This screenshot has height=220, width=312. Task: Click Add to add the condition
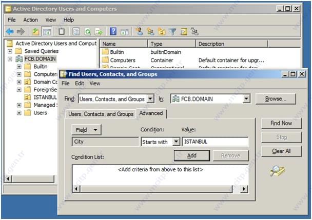click(x=192, y=155)
